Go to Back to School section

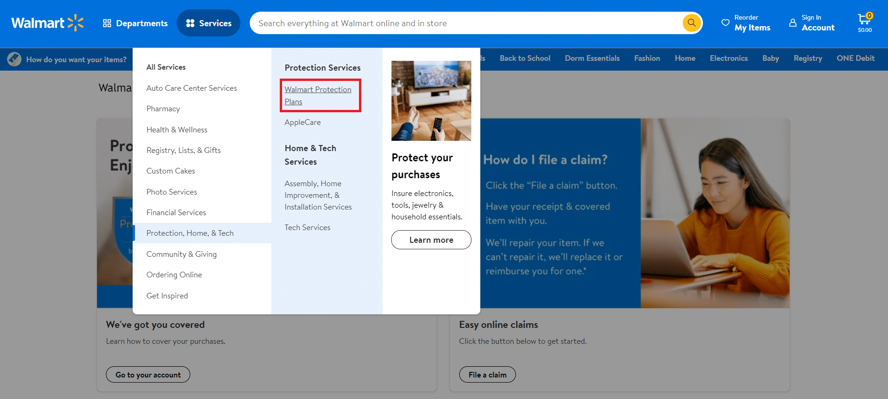click(x=525, y=58)
